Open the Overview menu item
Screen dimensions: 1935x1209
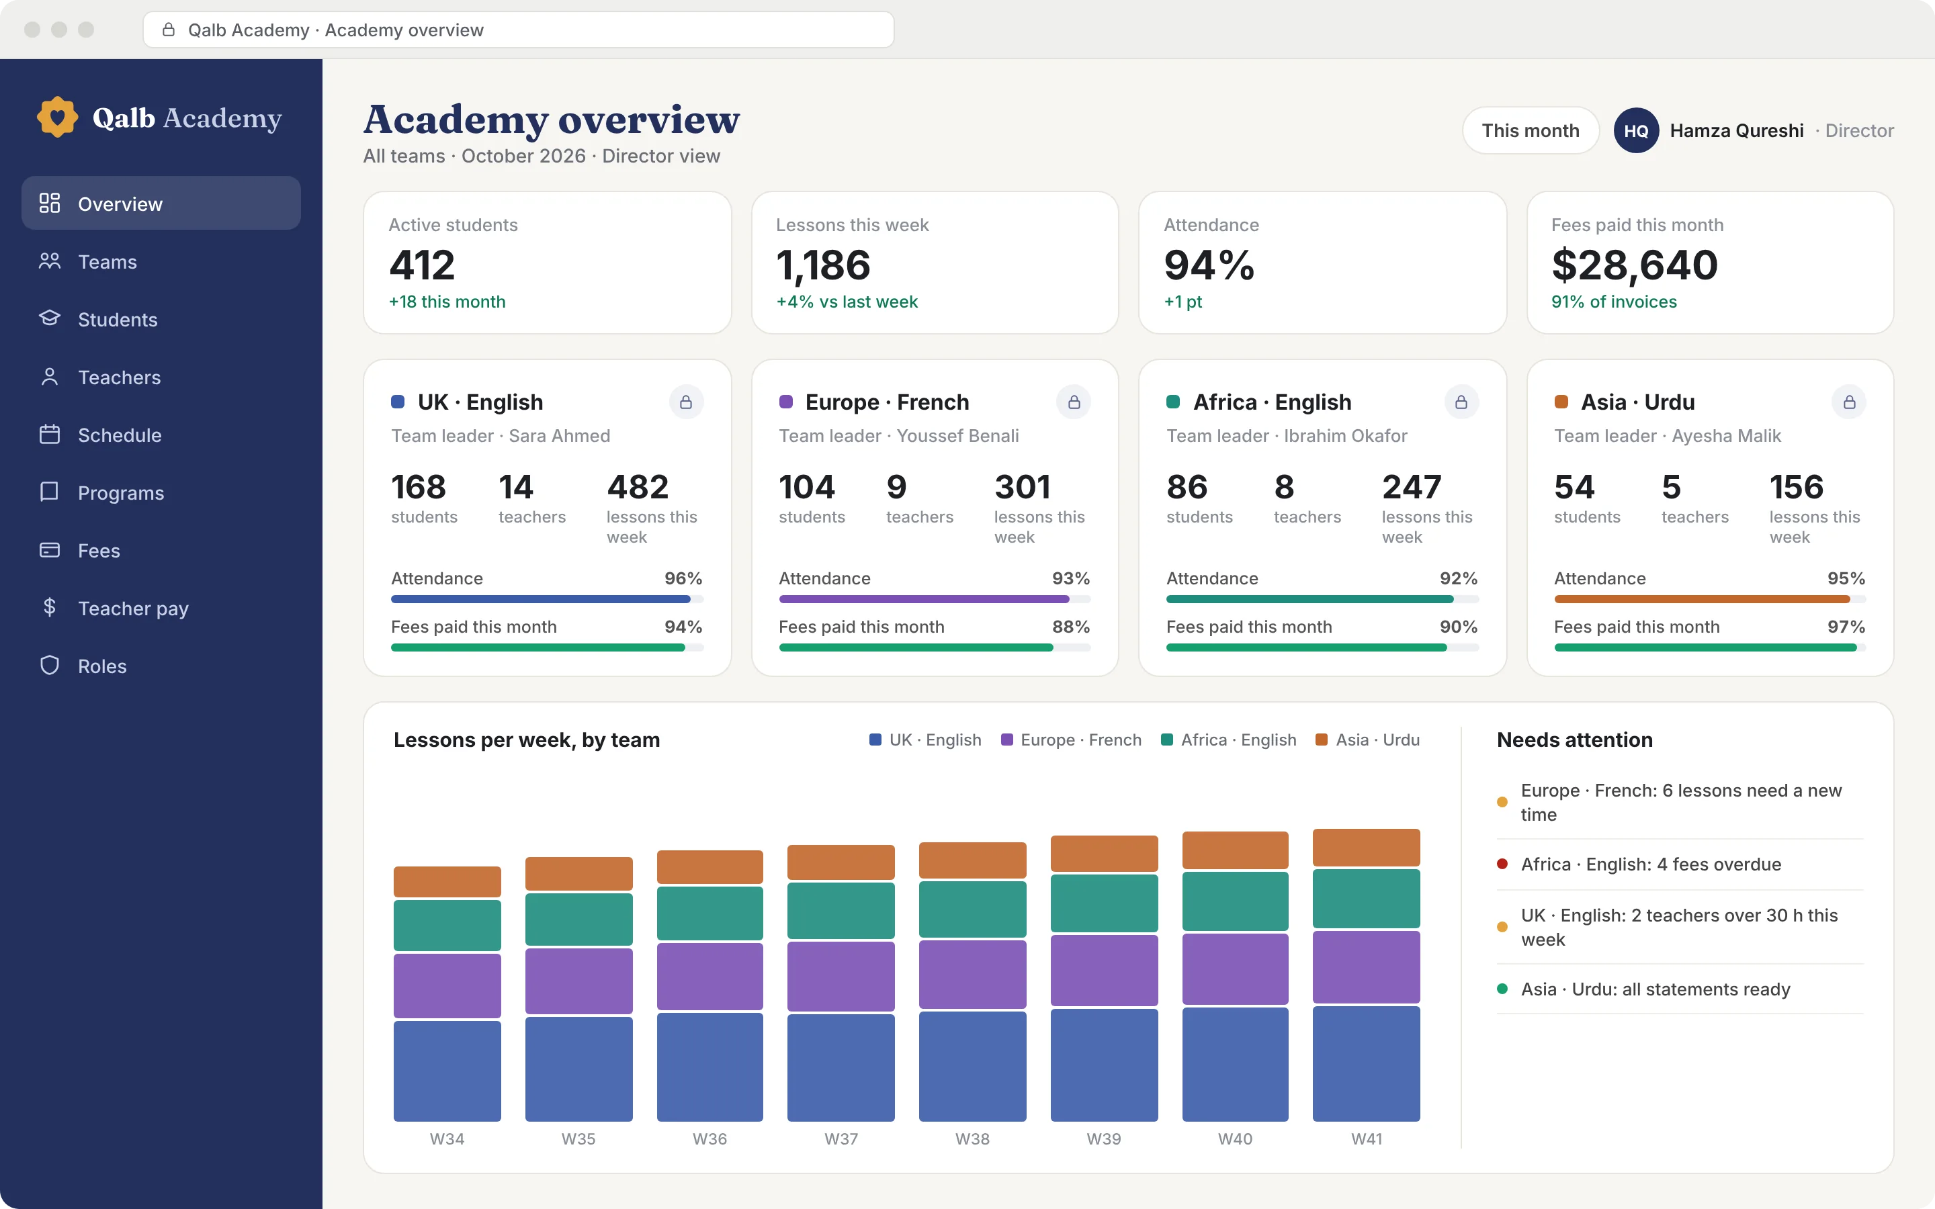tap(161, 203)
